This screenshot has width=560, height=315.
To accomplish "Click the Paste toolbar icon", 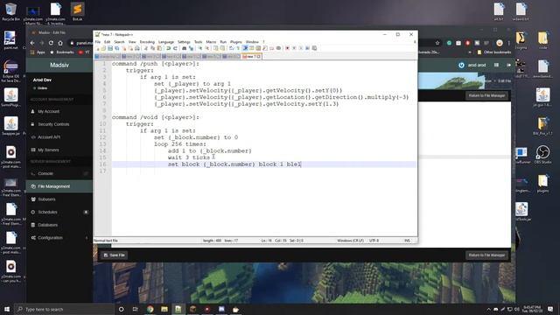I will (159, 48).
